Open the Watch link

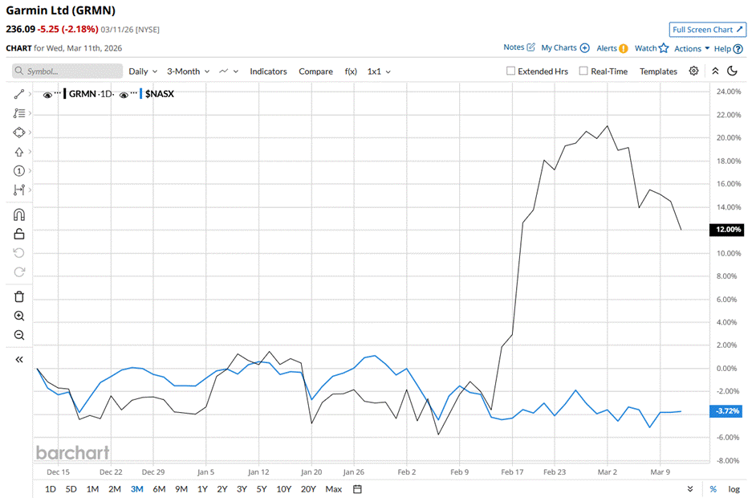[645, 48]
